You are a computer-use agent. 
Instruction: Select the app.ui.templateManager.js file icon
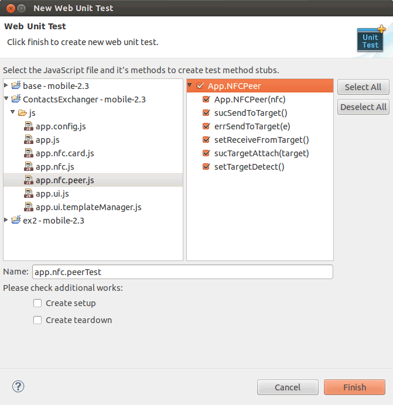(29, 207)
